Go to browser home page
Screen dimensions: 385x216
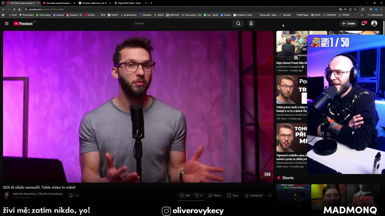[20, 9]
